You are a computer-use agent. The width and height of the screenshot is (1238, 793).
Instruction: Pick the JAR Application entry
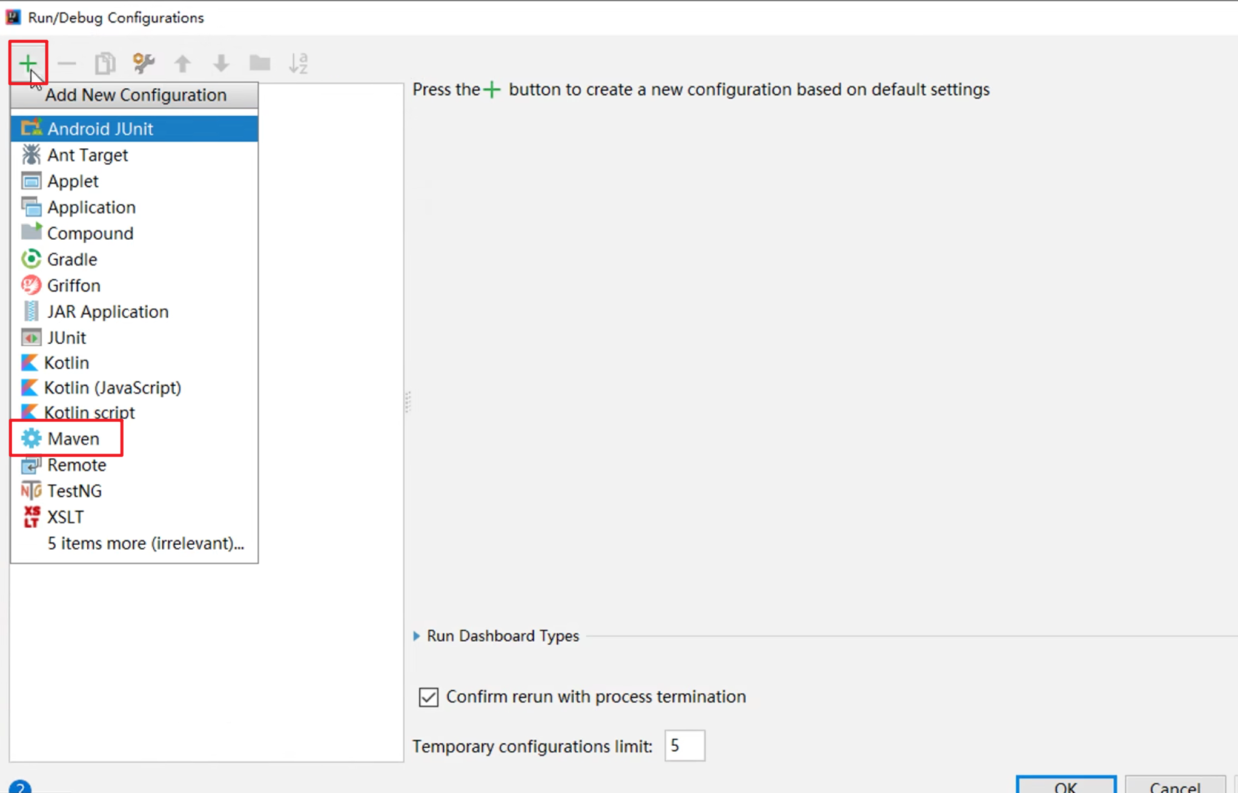click(107, 311)
